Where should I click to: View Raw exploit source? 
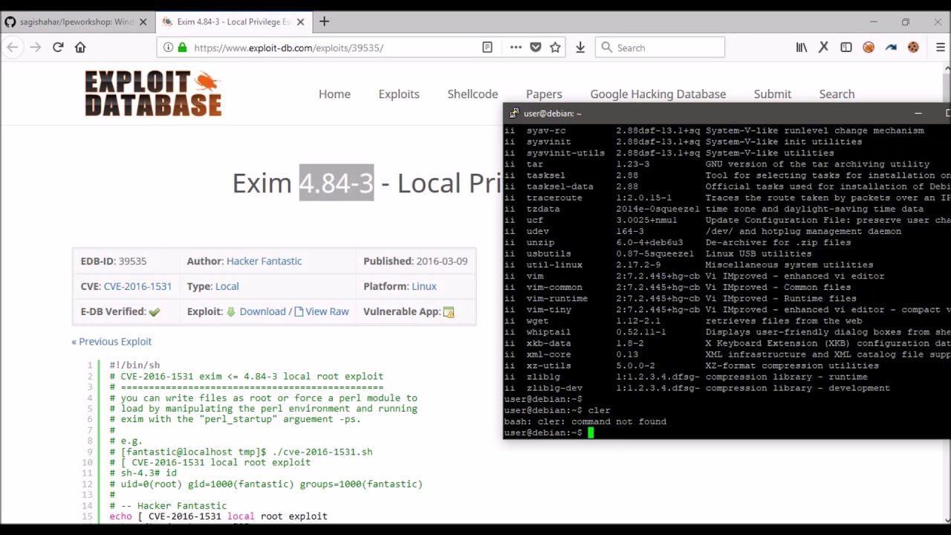pos(327,311)
